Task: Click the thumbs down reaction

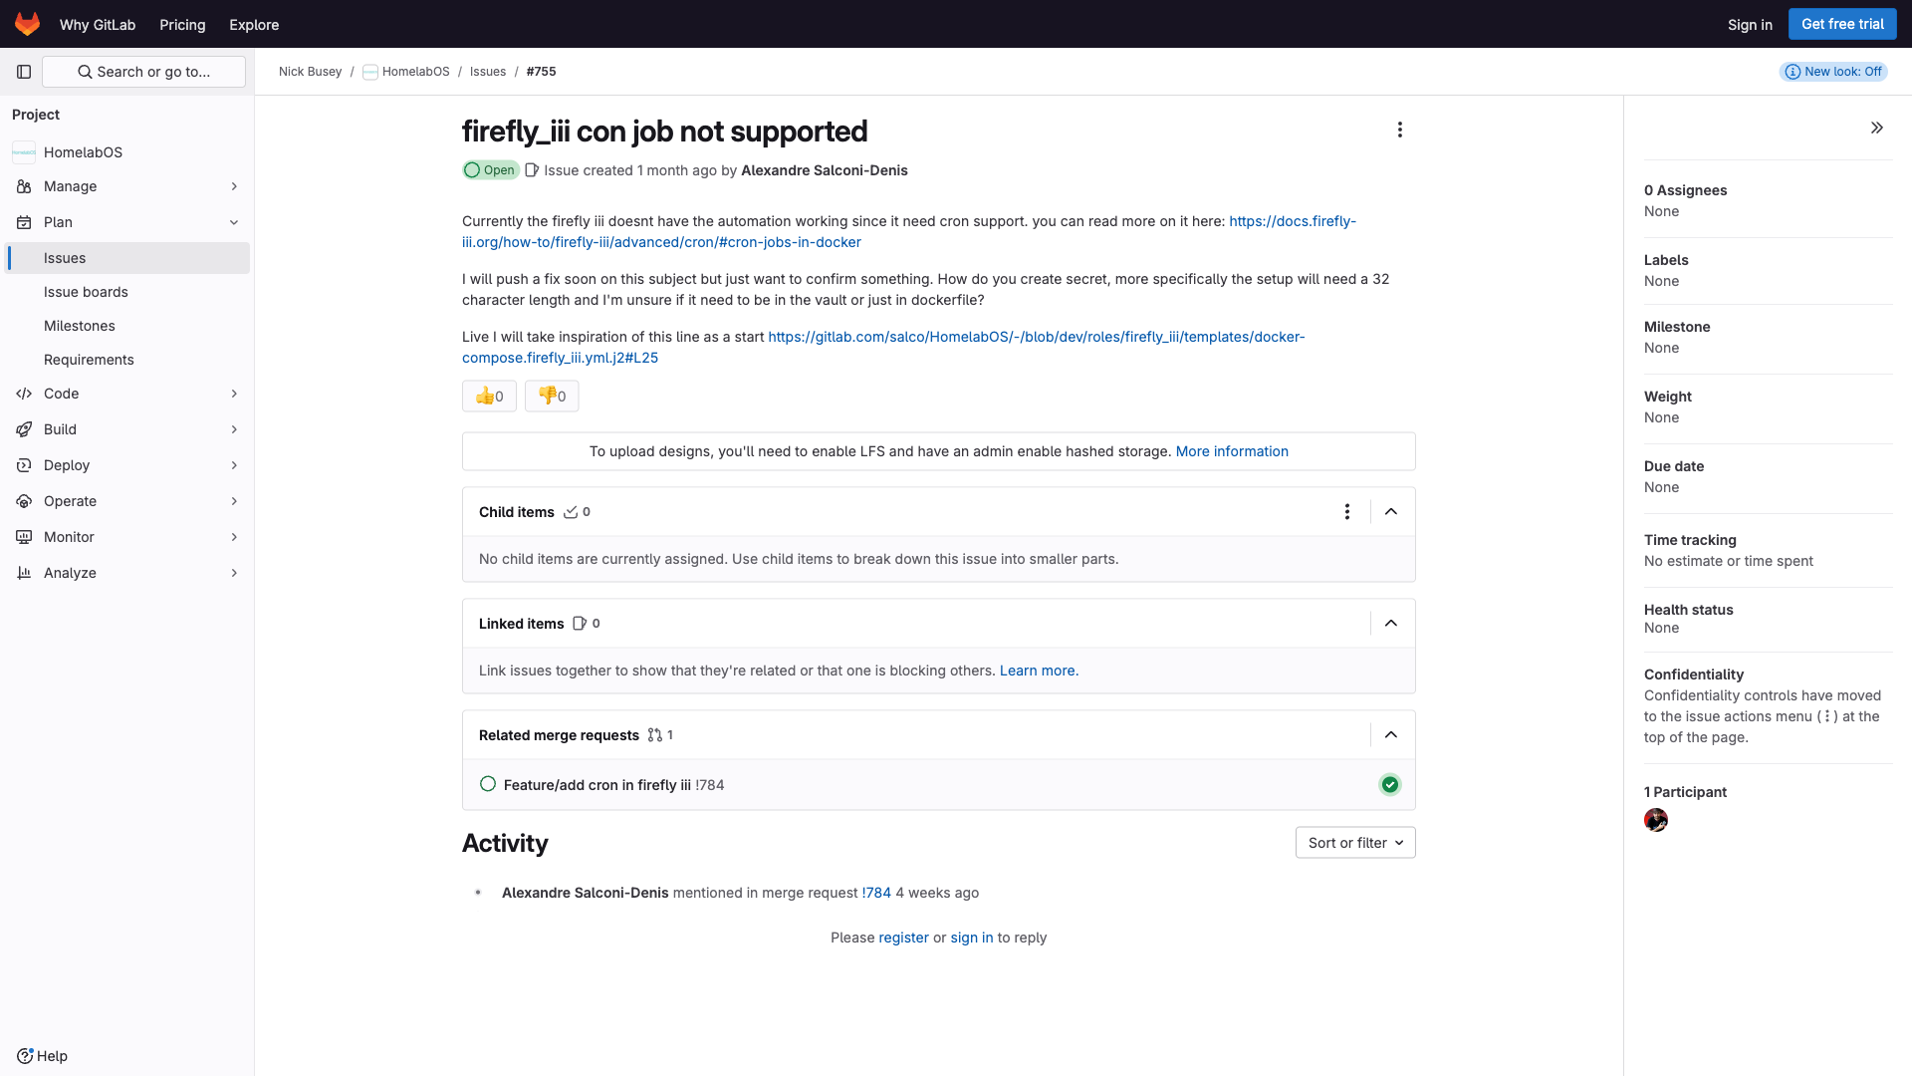Action: click(x=552, y=397)
